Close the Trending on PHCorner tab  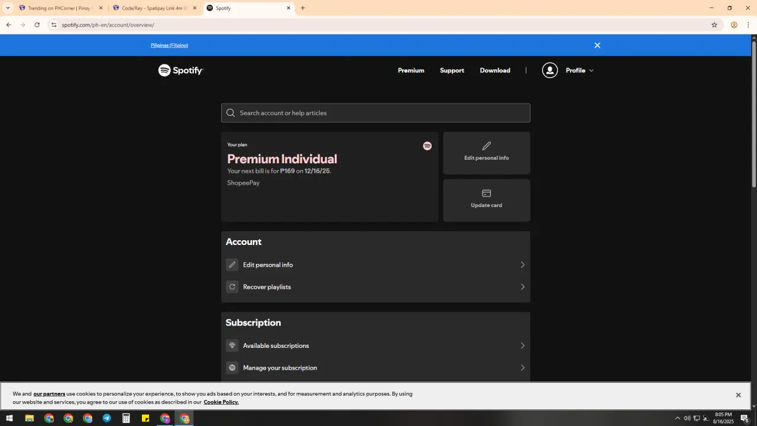(101, 8)
